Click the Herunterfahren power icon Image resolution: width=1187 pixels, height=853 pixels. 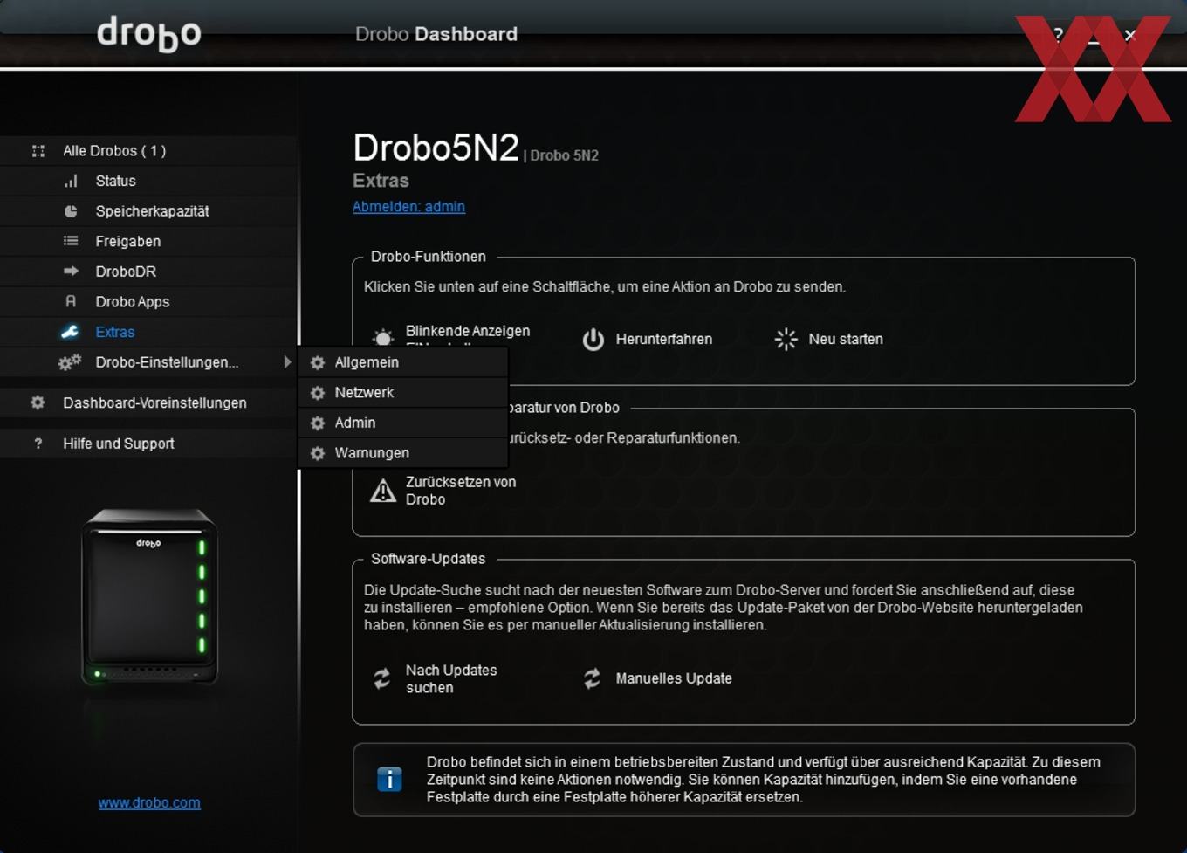[593, 339]
